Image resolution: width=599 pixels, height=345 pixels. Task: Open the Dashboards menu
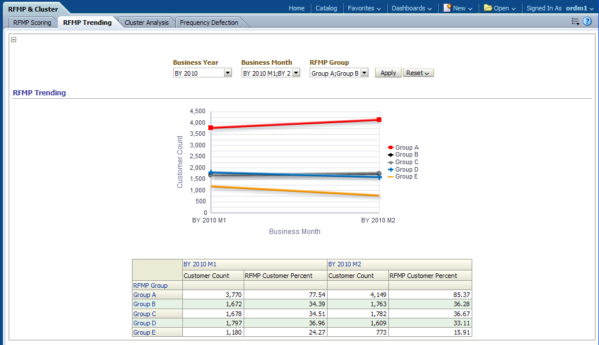pos(411,8)
